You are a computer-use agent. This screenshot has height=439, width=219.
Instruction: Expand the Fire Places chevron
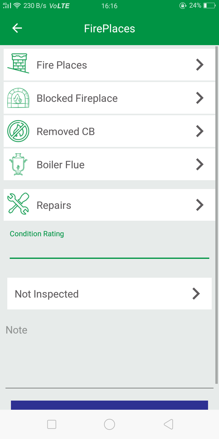click(x=200, y=65)
